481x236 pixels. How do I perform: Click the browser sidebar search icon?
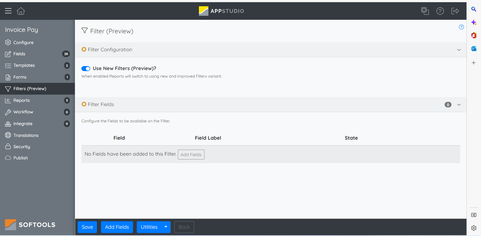point(473,9)
